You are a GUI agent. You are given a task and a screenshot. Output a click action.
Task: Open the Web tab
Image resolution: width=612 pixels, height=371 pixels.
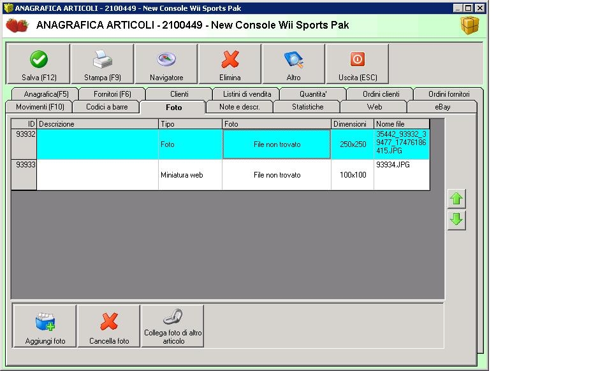tap(374, 107)
